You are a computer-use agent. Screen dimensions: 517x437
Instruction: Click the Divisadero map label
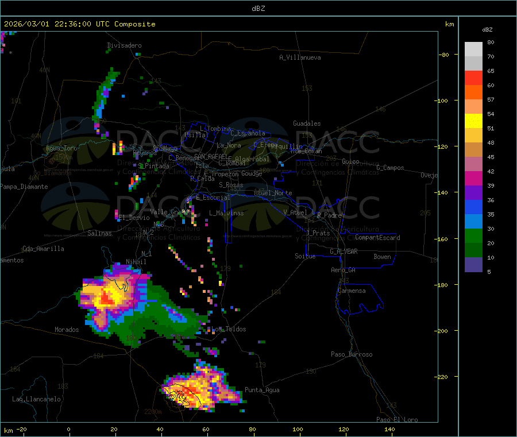124,45
